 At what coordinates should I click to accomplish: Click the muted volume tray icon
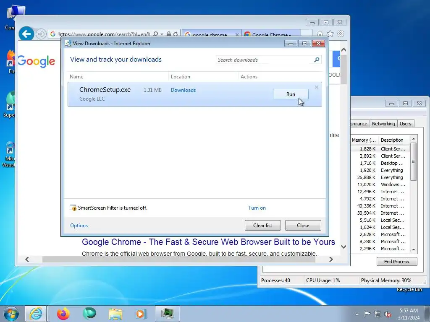point(388,314)
